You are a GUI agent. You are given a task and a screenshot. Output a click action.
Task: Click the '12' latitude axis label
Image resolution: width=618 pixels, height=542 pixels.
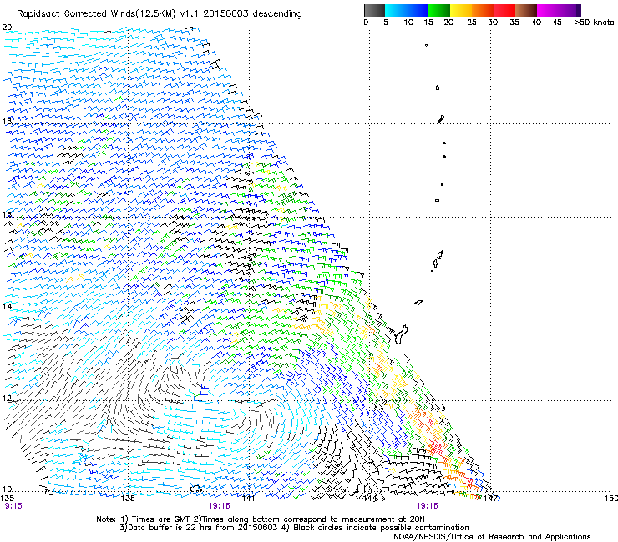coord(7,398)
